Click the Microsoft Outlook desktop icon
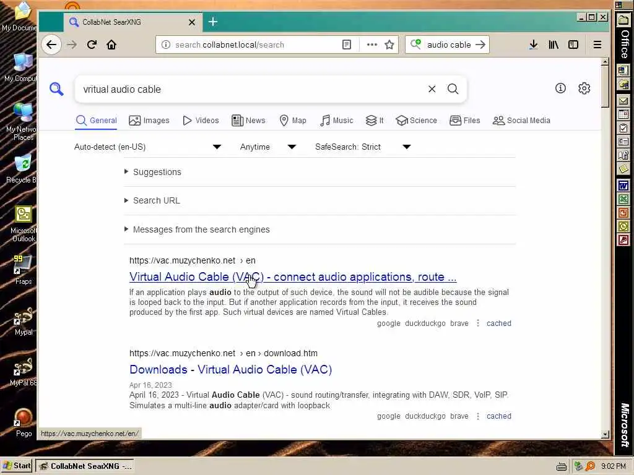 tap(24, 224)
